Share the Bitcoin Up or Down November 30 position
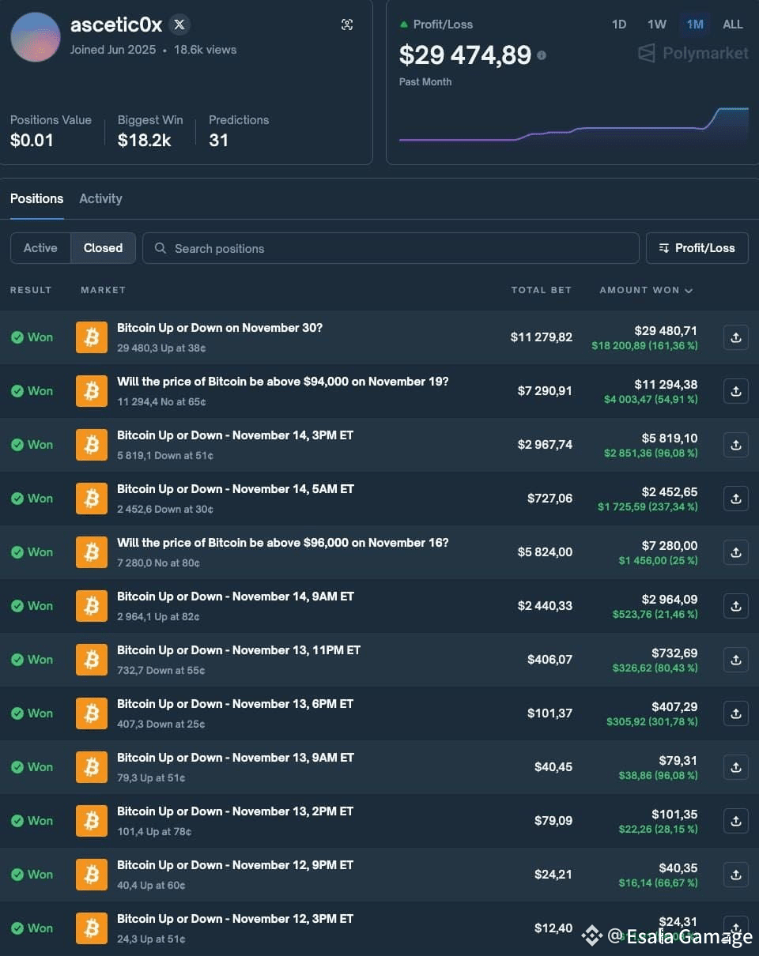 pyautogui.click(x=736, y=337)
